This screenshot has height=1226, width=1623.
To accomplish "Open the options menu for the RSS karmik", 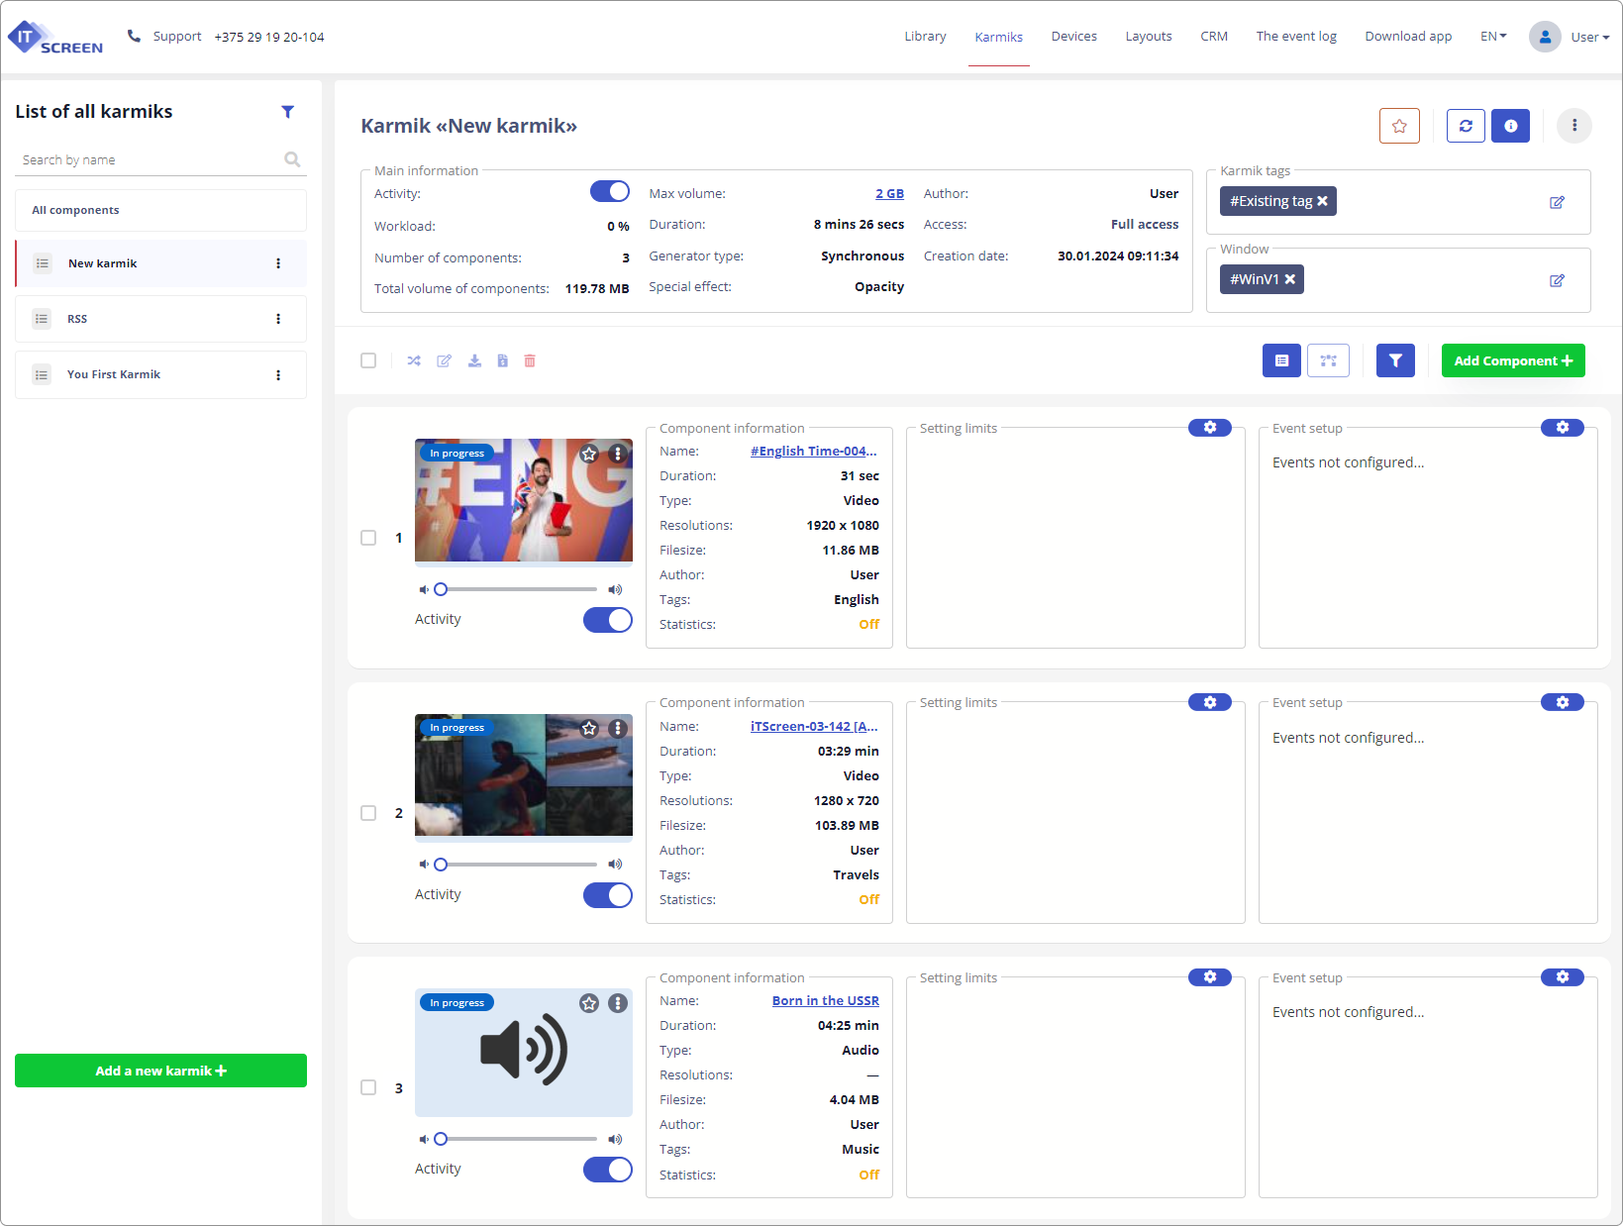I will (278, 319).
